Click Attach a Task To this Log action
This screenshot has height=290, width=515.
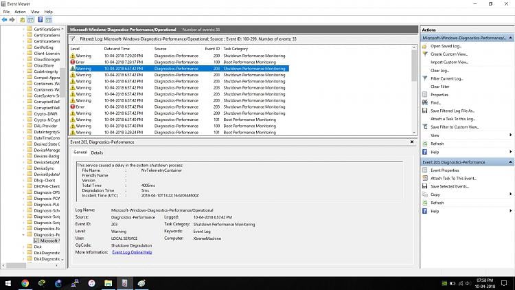(453, 119)
